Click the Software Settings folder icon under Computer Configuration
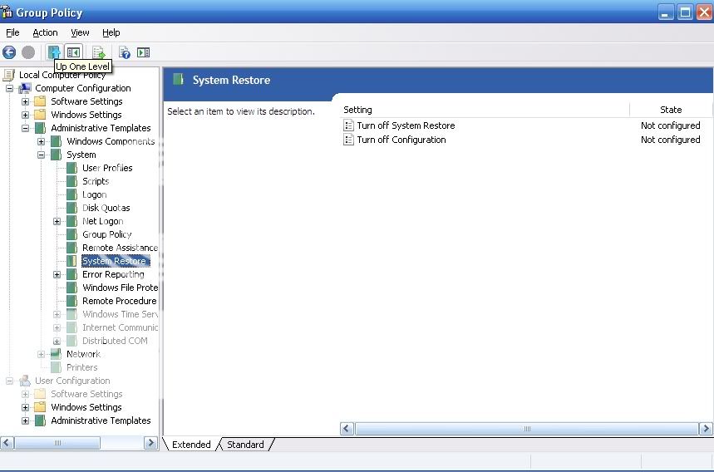The image size is (714, 472). tap(41, 101)
